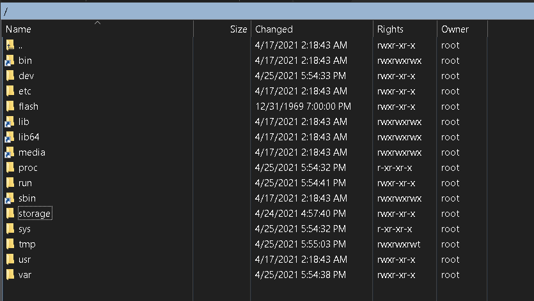Select the media symlink folder icon
Screen dimensions: 534x301
pos(10,152)
